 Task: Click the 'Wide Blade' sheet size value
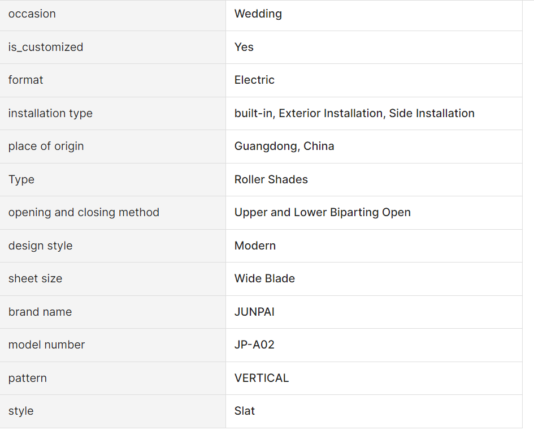click(264, 278)
